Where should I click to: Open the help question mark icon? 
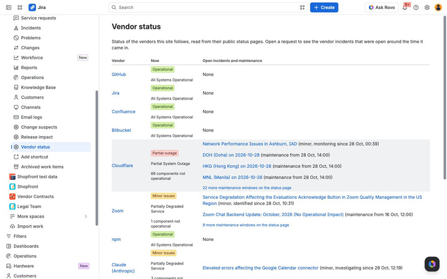(416, 7)
